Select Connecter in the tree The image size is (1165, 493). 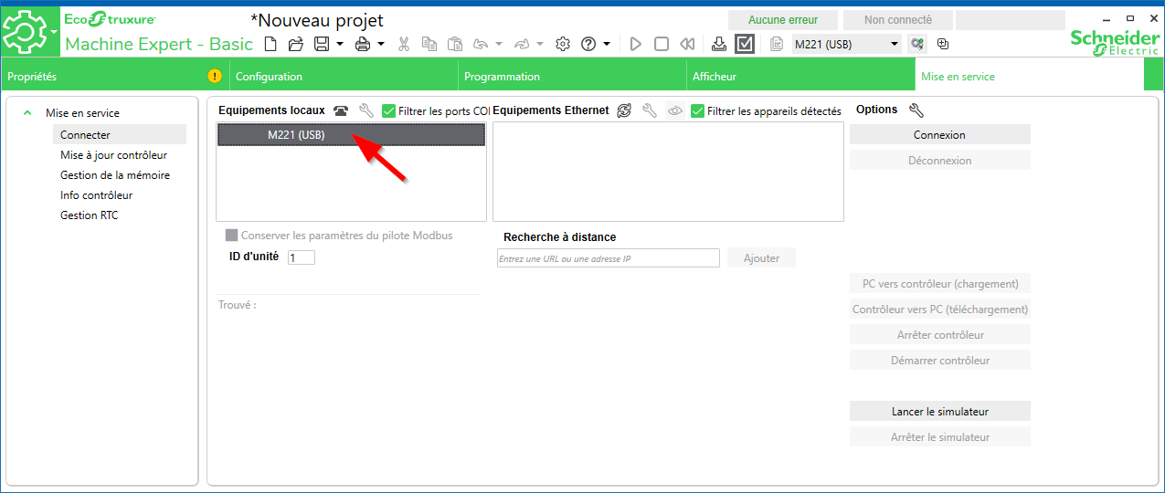119,135
